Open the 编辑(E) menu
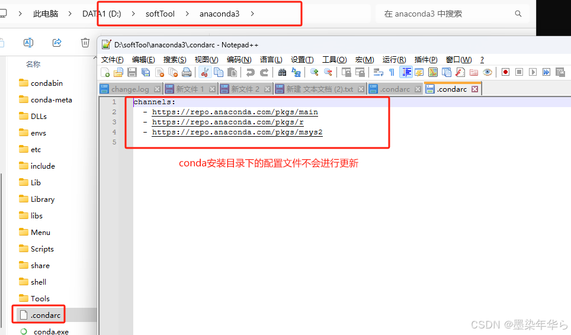 pos(143,60)
